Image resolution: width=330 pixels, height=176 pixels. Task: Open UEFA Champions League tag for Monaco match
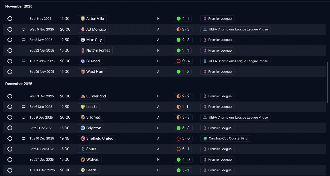[235, 29]
